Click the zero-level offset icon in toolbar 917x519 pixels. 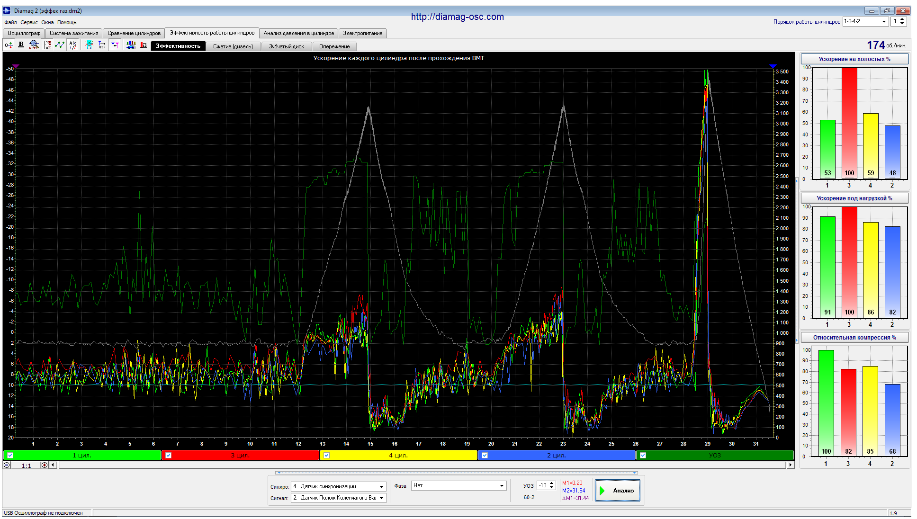[9, 45]
